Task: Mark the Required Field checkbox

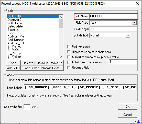Action: tap(69, 68)
